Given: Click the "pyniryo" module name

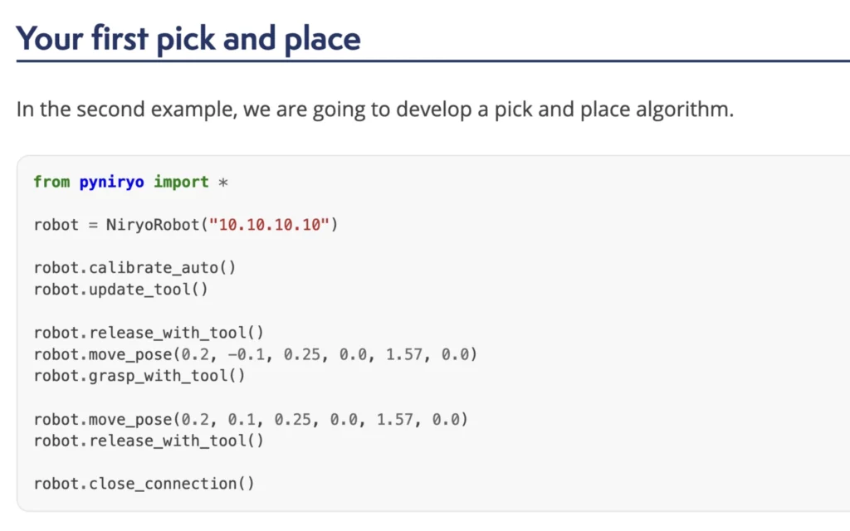Looking at the screenshot, I should (112, 182).
